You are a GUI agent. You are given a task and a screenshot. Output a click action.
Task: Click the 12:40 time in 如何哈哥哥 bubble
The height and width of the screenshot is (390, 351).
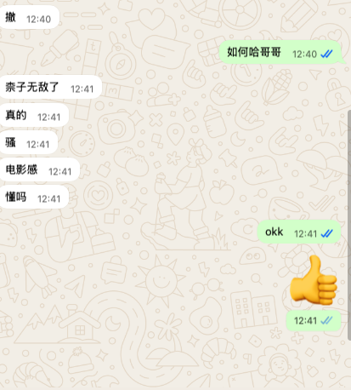coord(304,54)
